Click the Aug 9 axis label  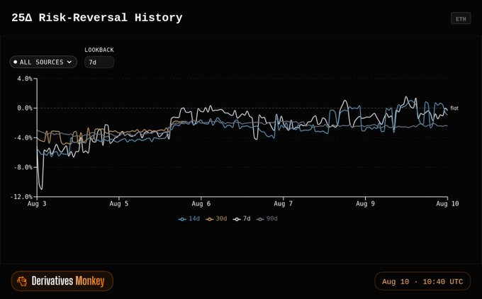click(365, 204)
